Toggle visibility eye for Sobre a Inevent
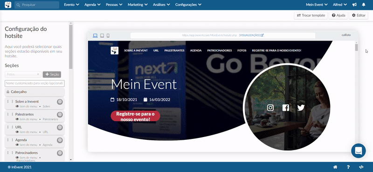Image resolution: width=373 pixels, height=172 pixels. [17, 106]
